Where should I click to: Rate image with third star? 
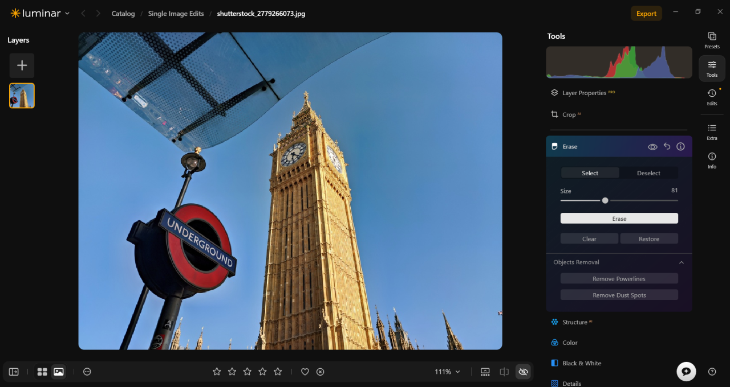coord(248,372)
